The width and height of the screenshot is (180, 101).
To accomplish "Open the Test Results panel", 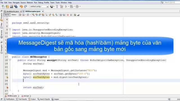I will pyautogui.click(x=21, y=99).
